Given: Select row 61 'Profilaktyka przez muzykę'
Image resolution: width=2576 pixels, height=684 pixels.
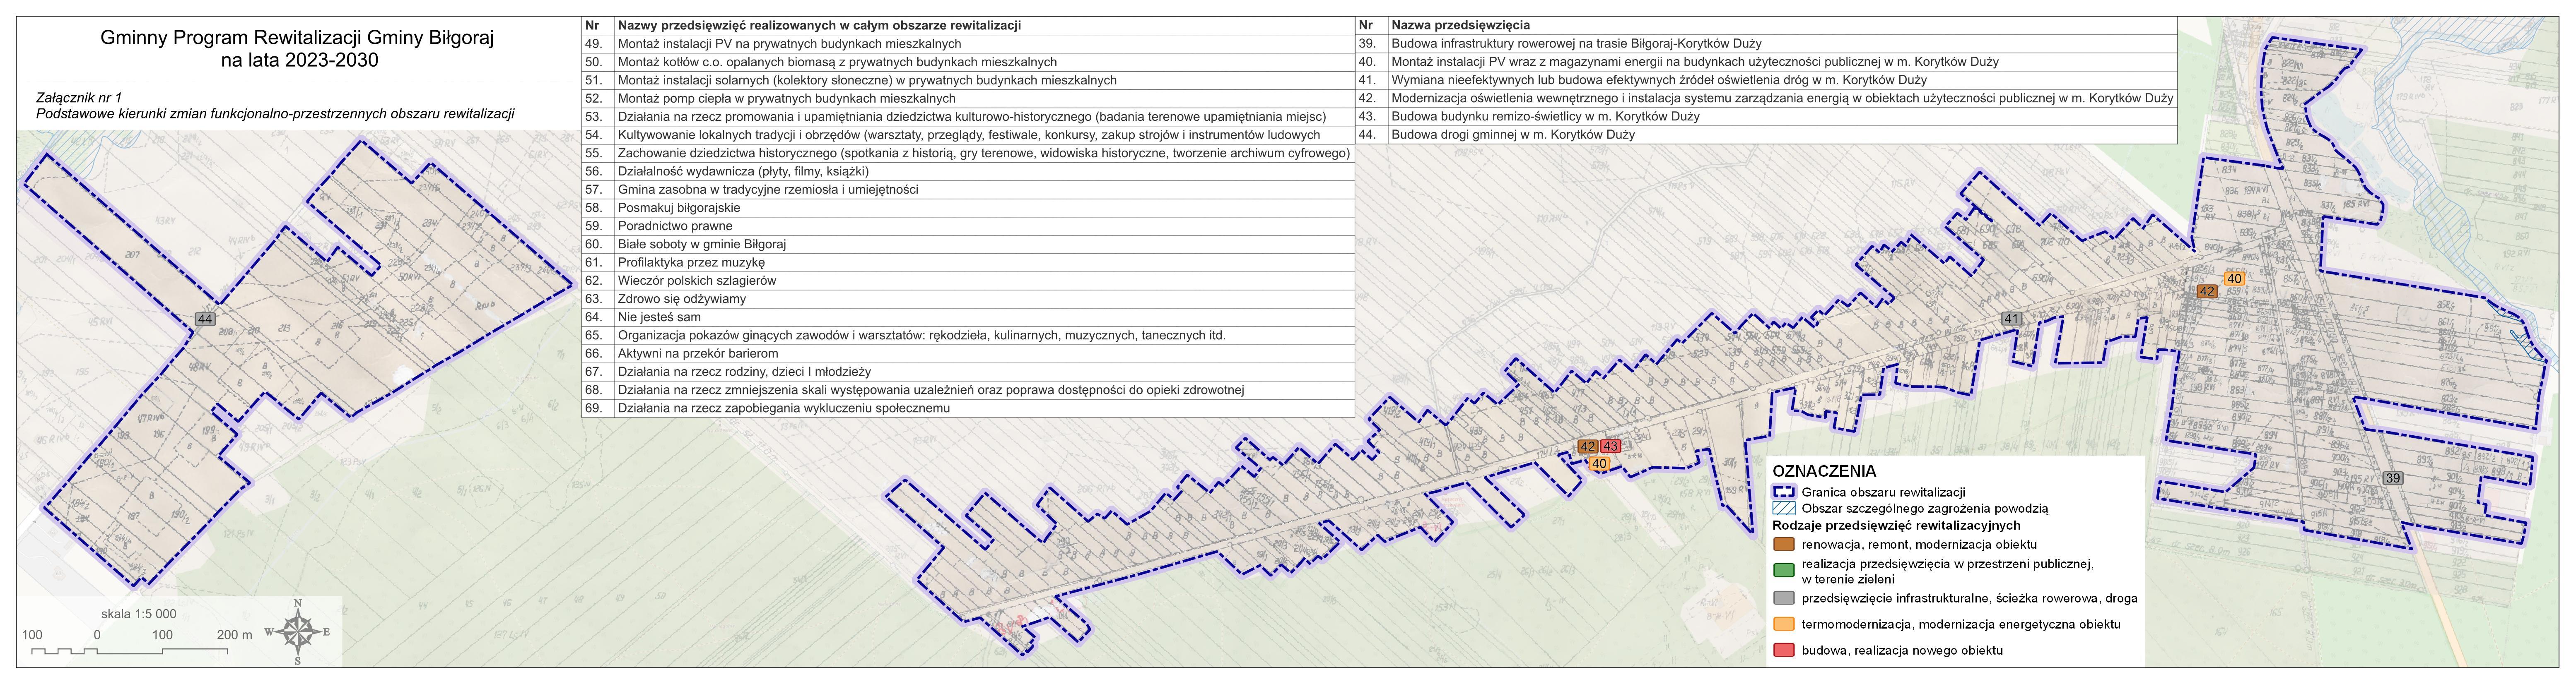Looking at the screenshot, I should (968, 263).
